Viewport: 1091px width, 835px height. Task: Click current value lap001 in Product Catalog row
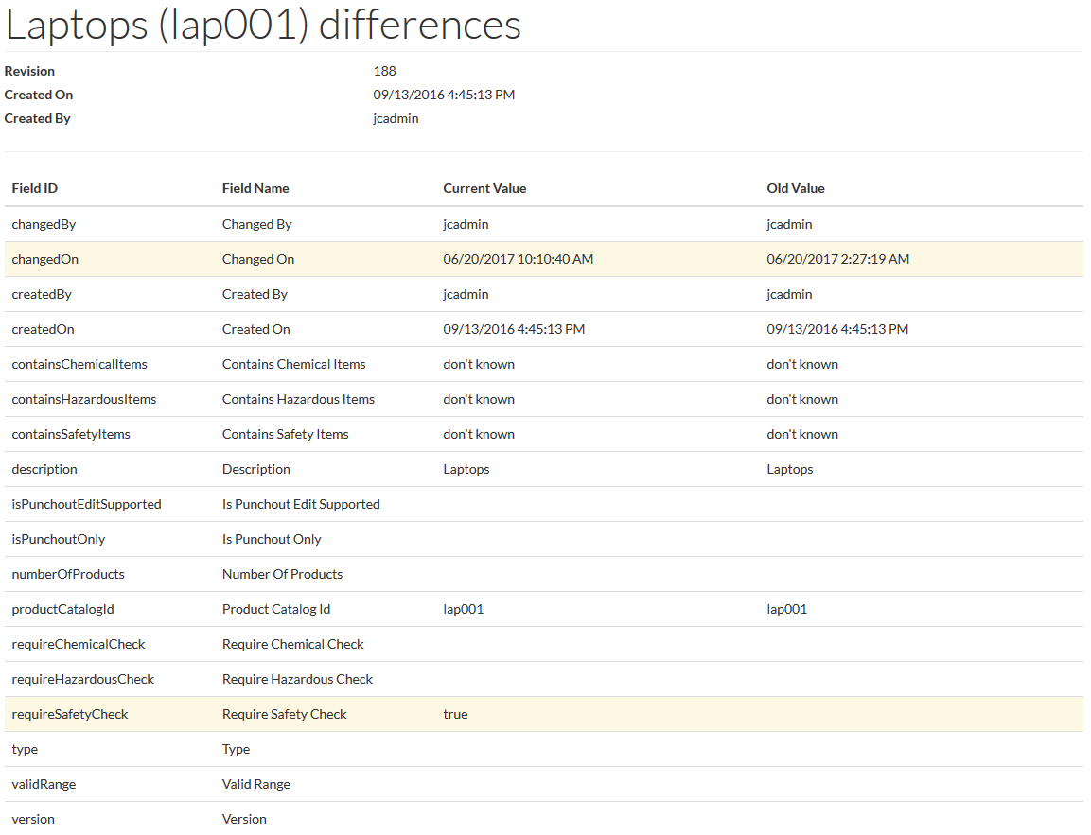[463, 609]
